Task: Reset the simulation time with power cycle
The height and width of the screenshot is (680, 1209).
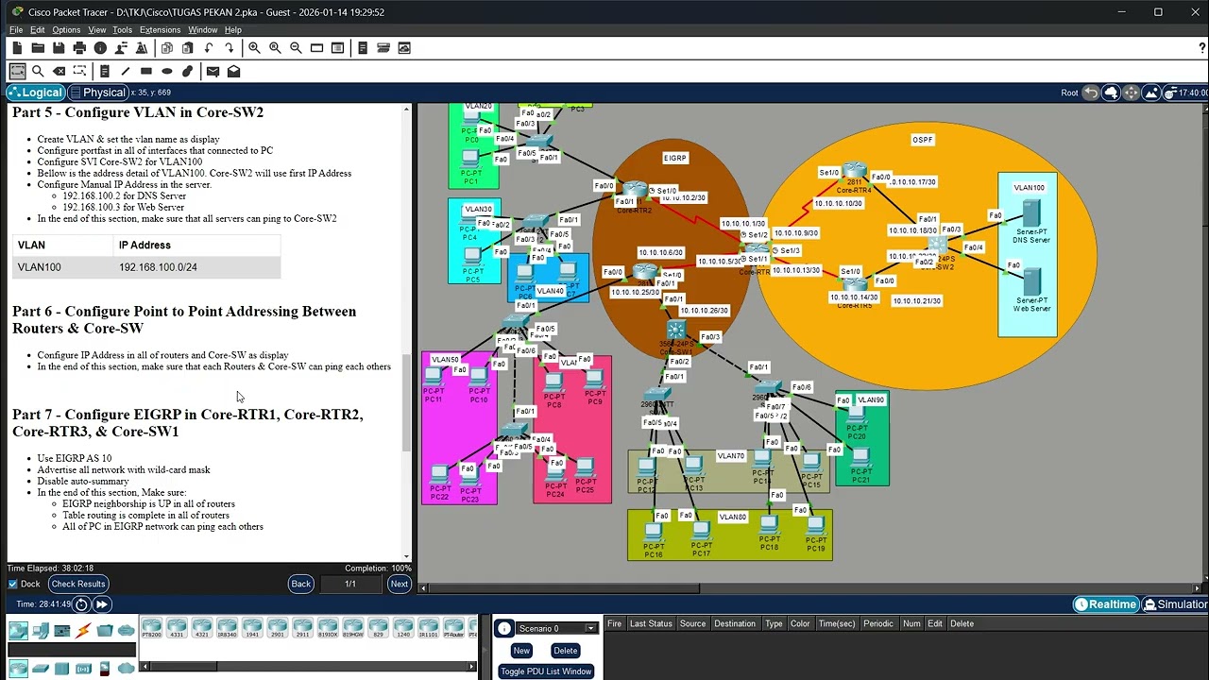Action: coord(81,604)
